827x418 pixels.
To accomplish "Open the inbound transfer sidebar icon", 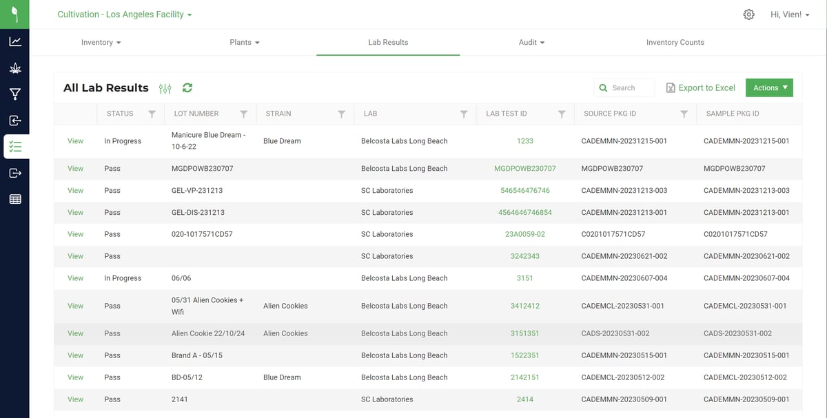I will tap(14, 120).
